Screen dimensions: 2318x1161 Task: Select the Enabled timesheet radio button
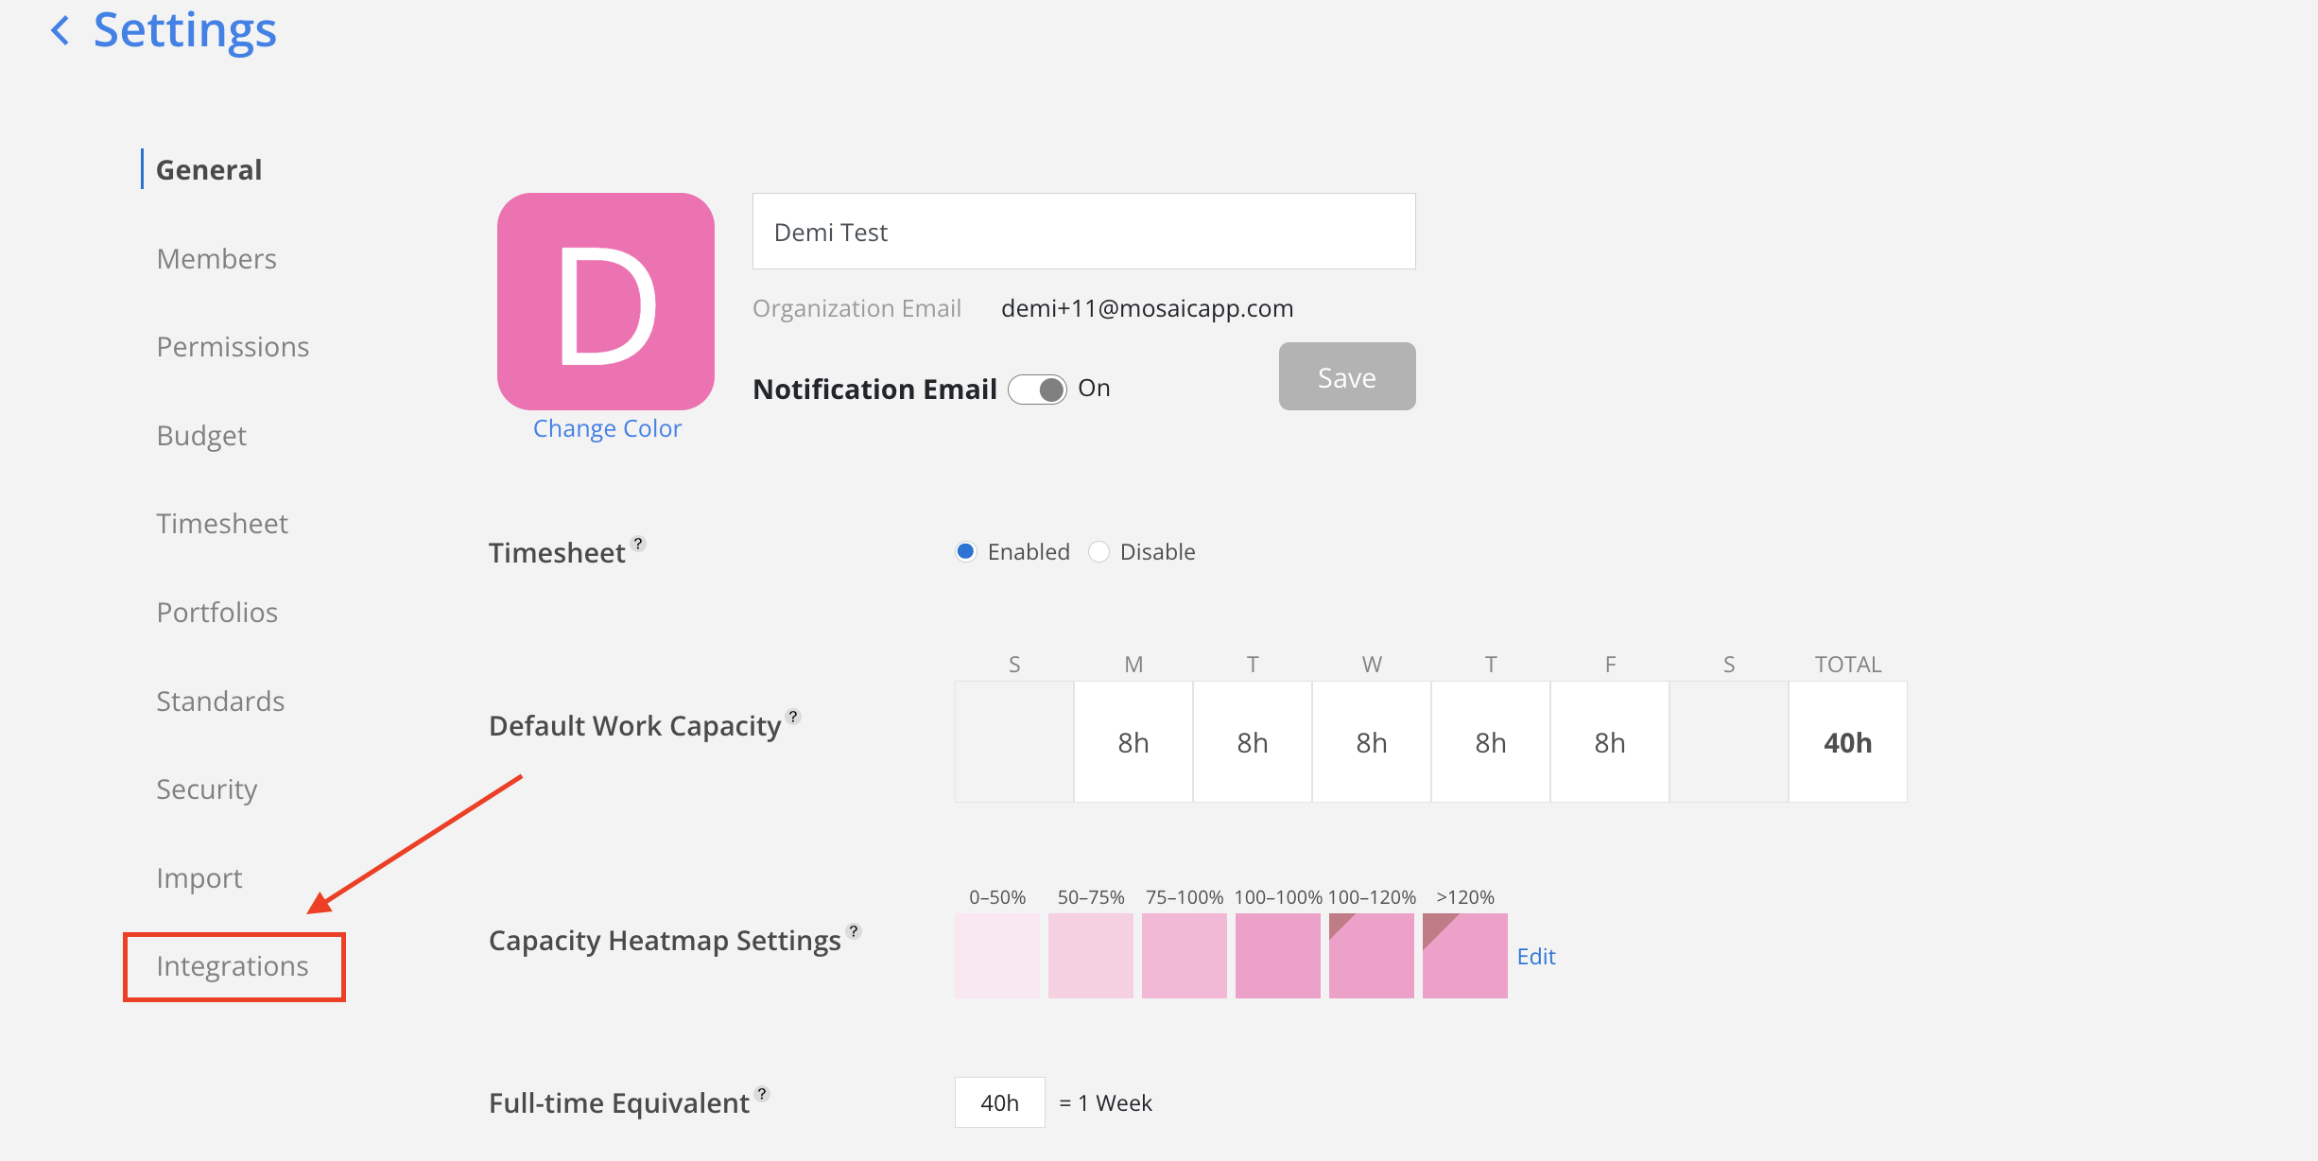[x=965, y=552]
